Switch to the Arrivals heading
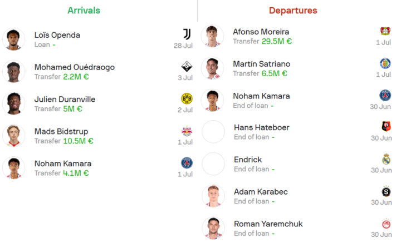The height and width of the screenshot is (243, 401). pos(84,11)
